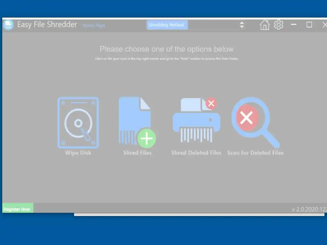The height and width of the screenshot is (245, 327).
Task: Click 'Please choose one of the options below' heading
Action: coord(166,49)
